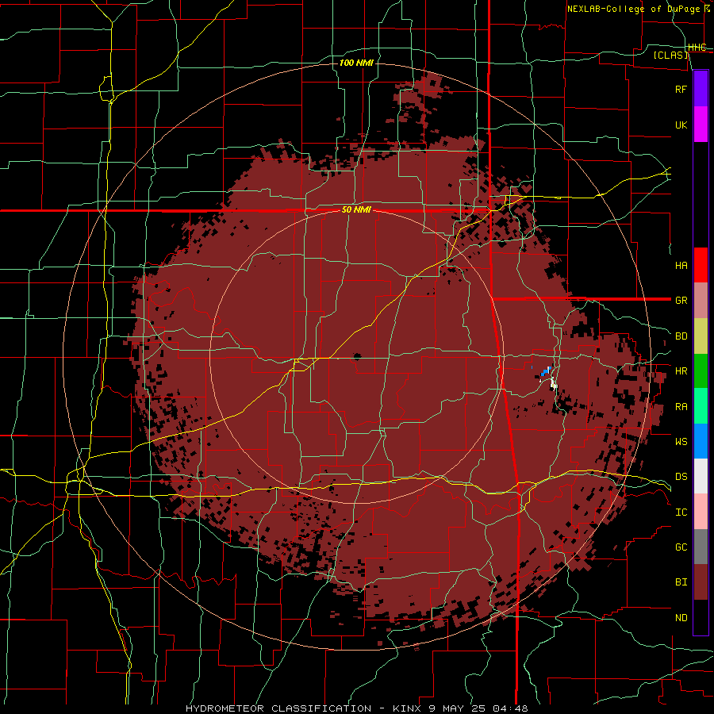
Task: Click the black ND color swatch
Action: point(701,617)
